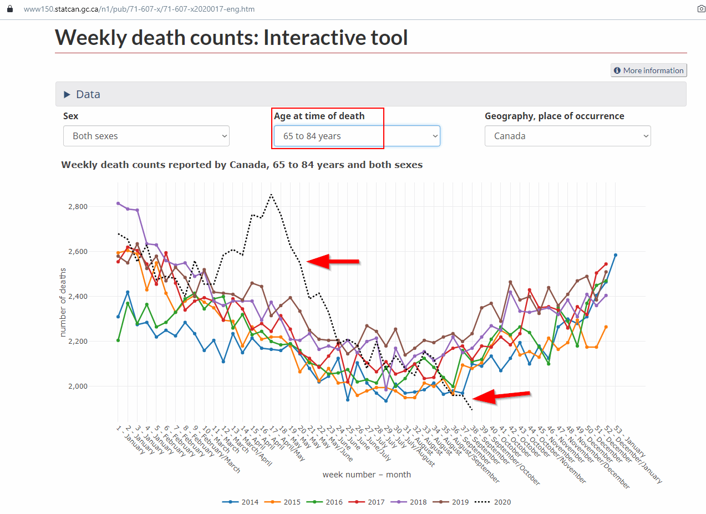Toggle the 2014 series in the legend

point(241,502)
